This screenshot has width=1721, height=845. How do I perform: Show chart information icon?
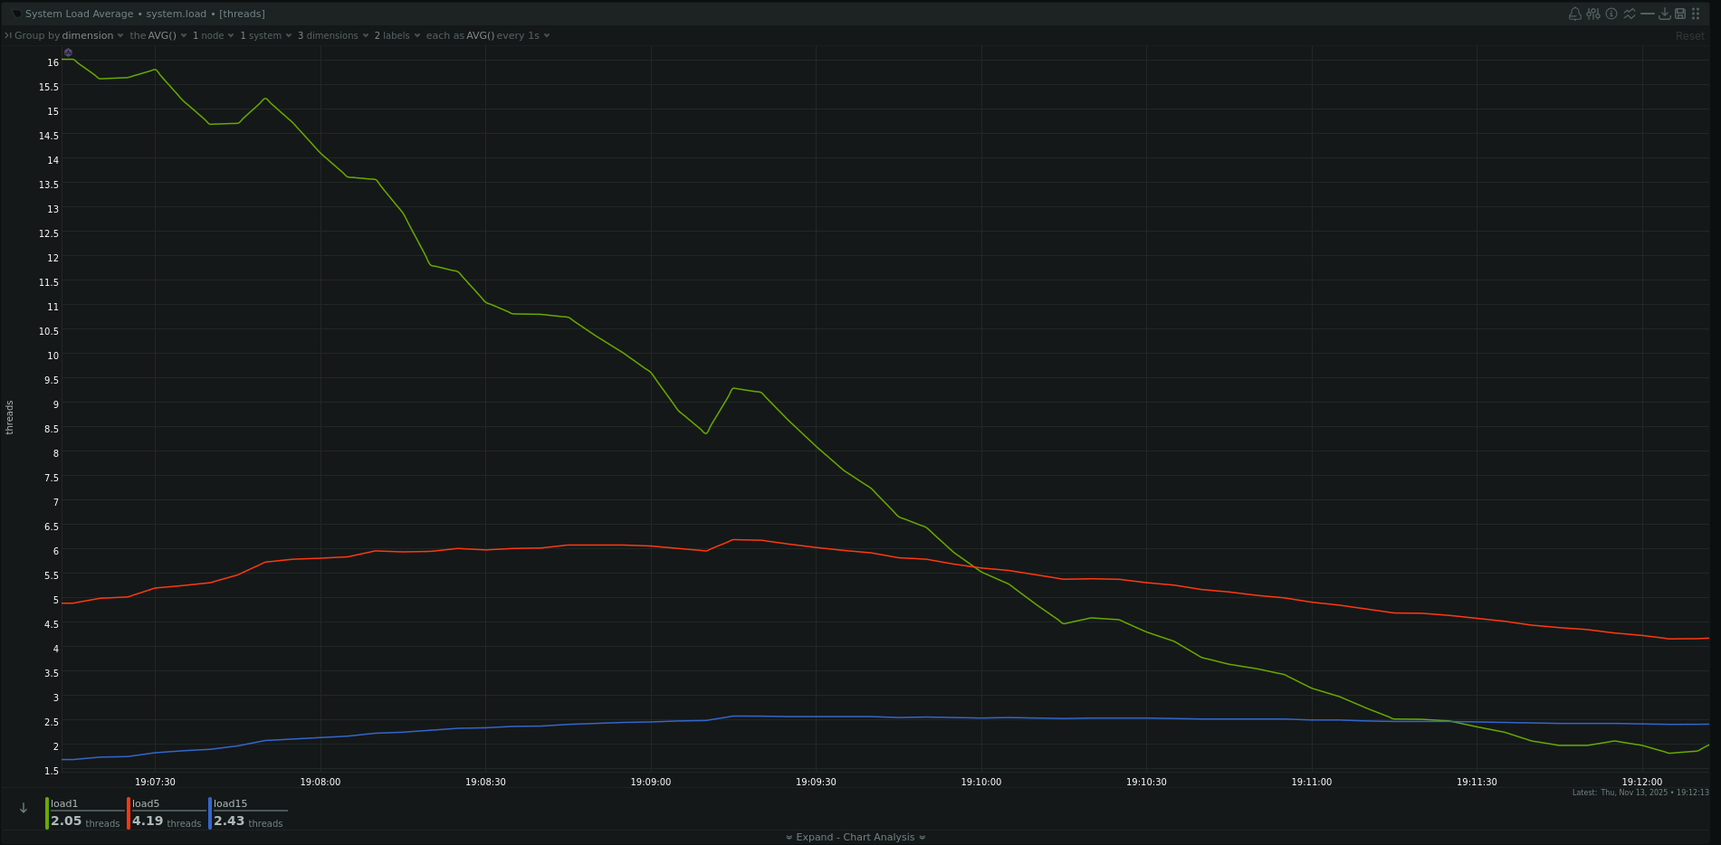[1611, 14]
